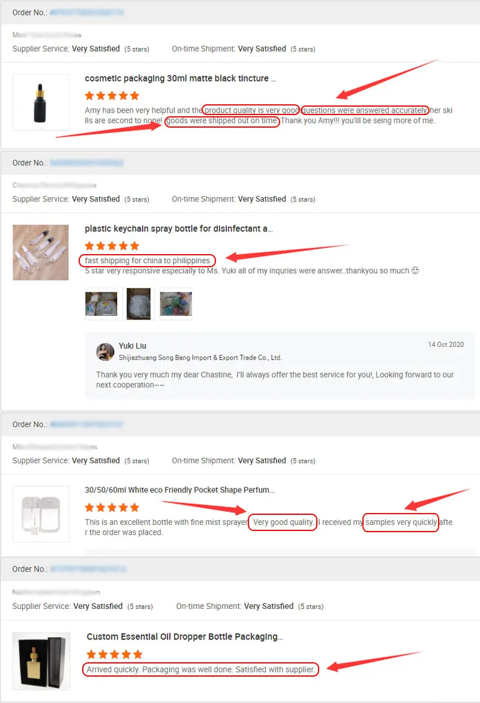View first review photo of packaged bottles
The image size is (480, 703).
click(x=101, y=304)
